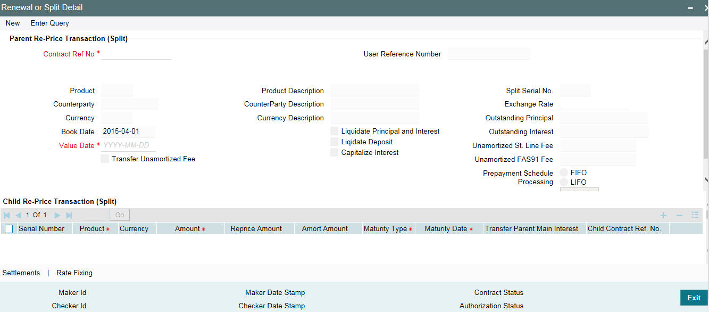709x312 pixels.
Task: Go to last record in child grid
Action: coord(69,215)
